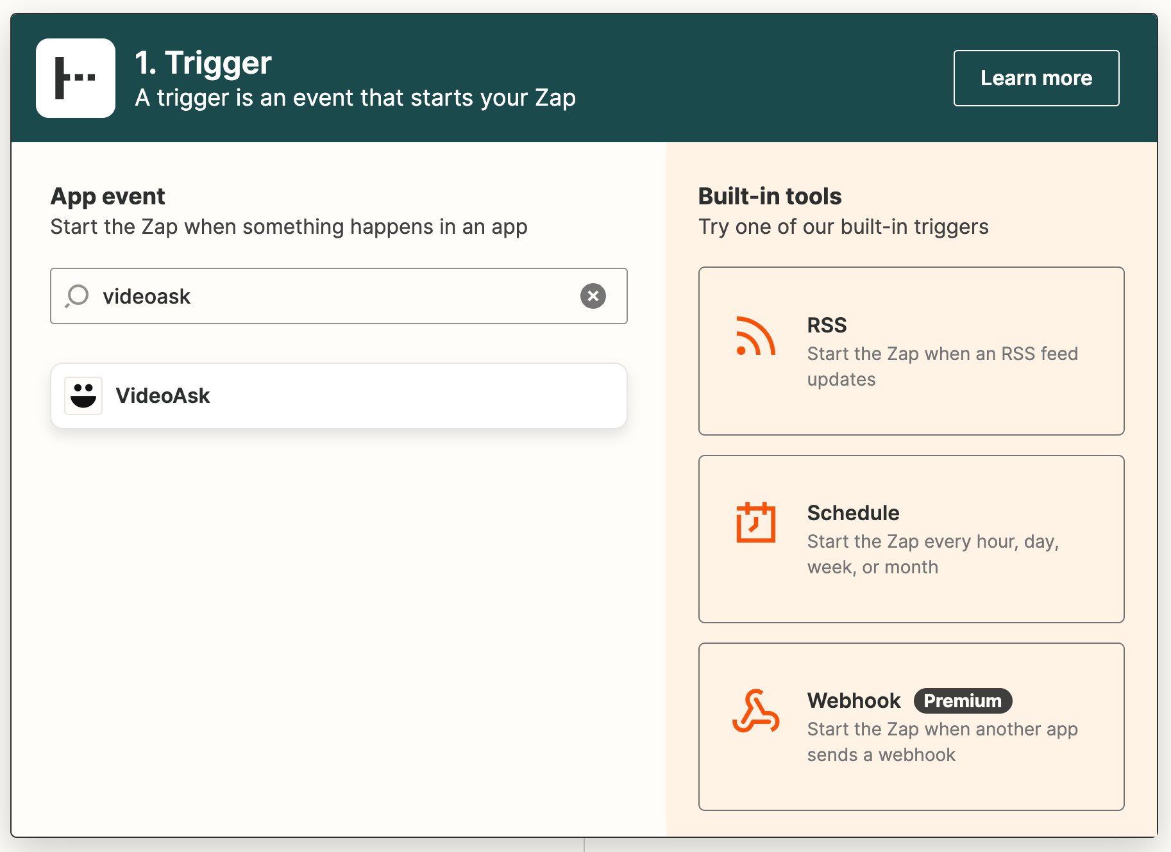Click the Schedule hourly description text
Viewport: 1171px width, 852px height.
pyautogui.click(x=932, y=554)
